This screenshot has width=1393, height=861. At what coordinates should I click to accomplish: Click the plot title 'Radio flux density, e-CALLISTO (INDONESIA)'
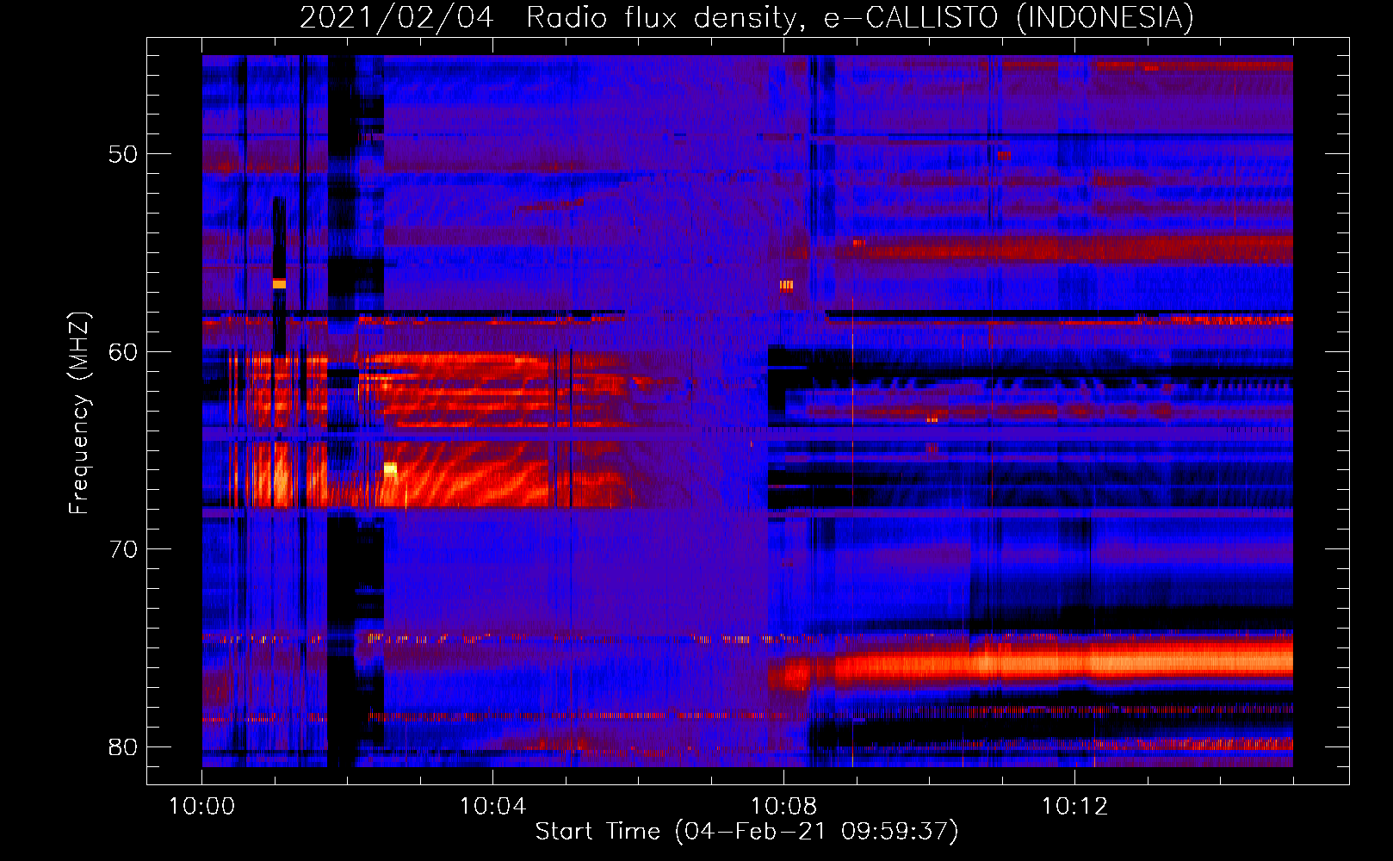(859, 17)
